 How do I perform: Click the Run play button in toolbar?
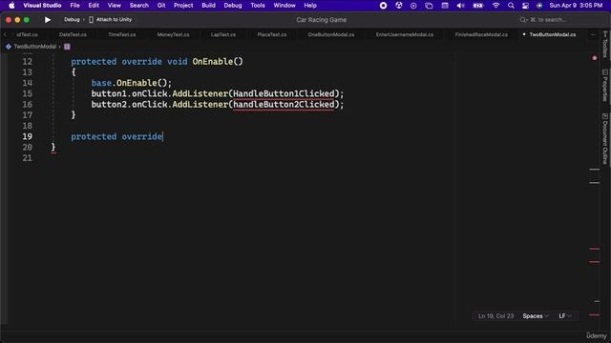[48, 19]
